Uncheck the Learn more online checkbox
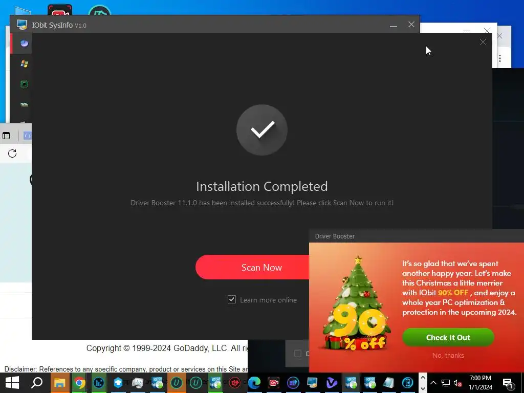Viewport: 524px width, 393px height. (232, 299)
